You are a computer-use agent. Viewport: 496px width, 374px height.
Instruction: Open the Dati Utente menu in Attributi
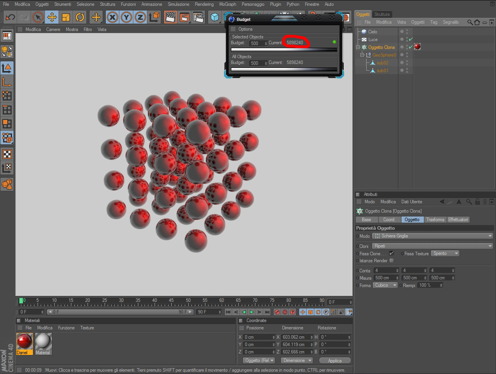[x=412, y=202]
